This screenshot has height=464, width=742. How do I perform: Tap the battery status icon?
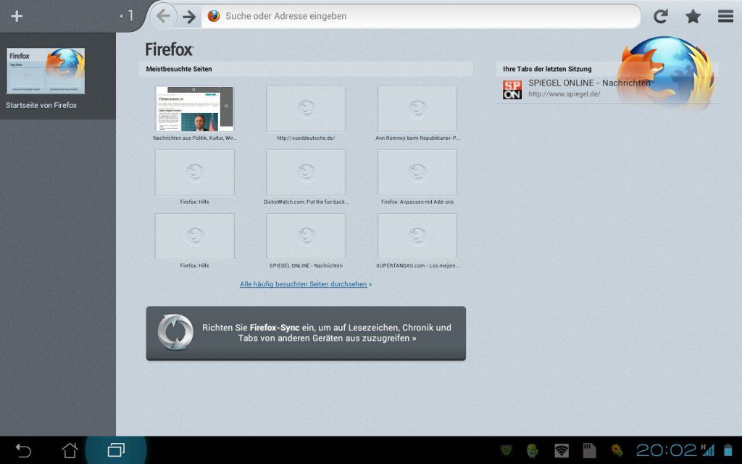(728, 449)
